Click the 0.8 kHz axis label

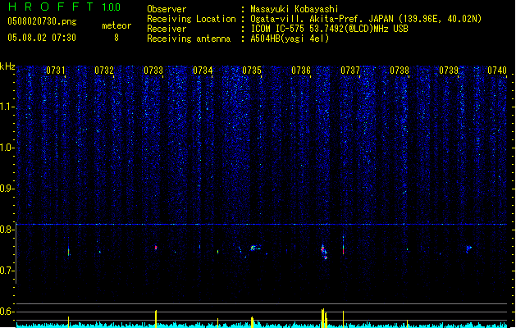pyautogui.click(x=7, y=230)
